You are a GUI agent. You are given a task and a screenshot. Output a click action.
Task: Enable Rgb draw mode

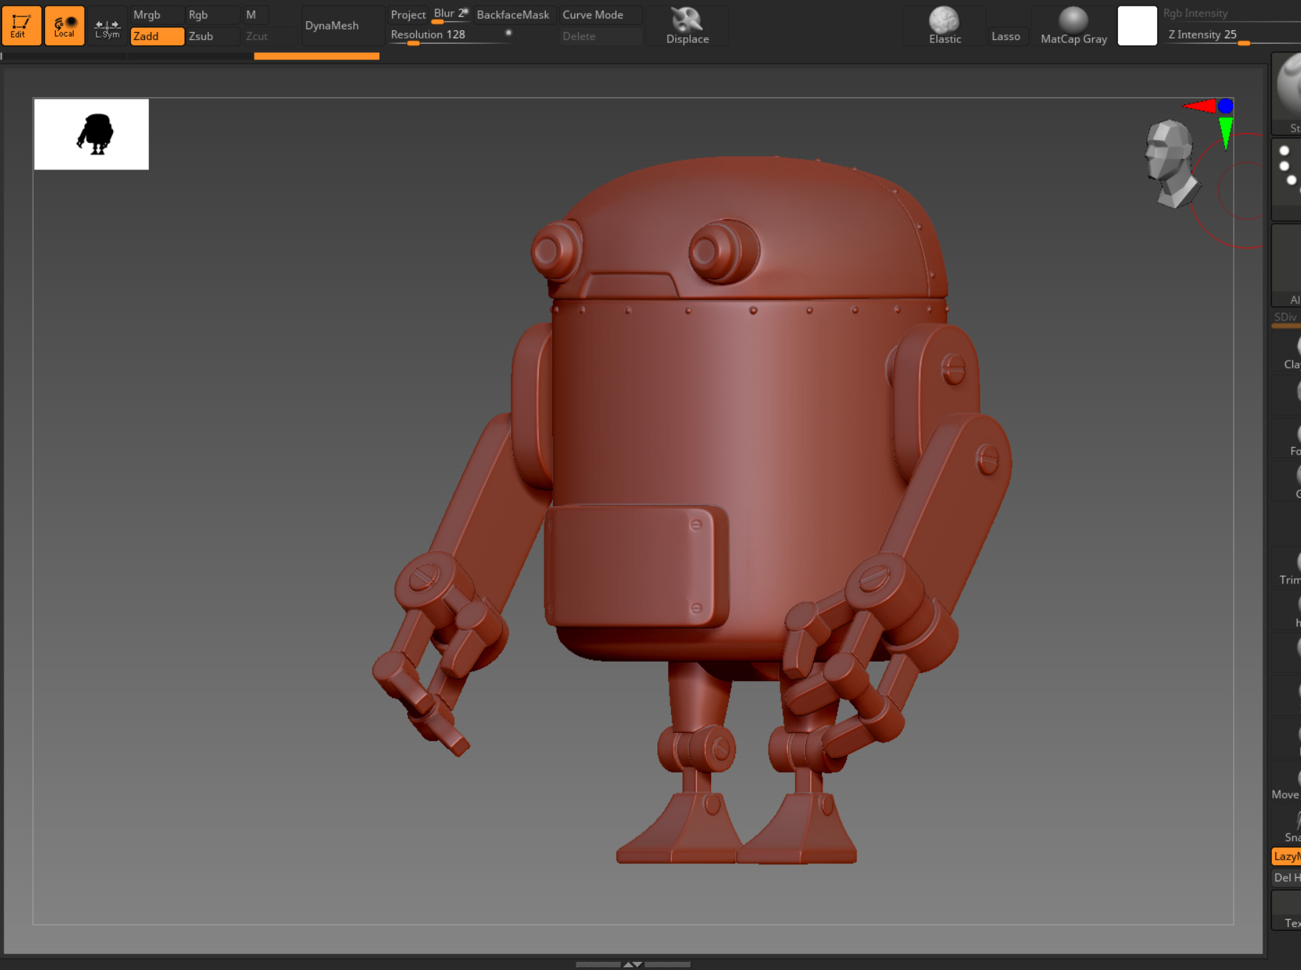[x=212, y=15]
